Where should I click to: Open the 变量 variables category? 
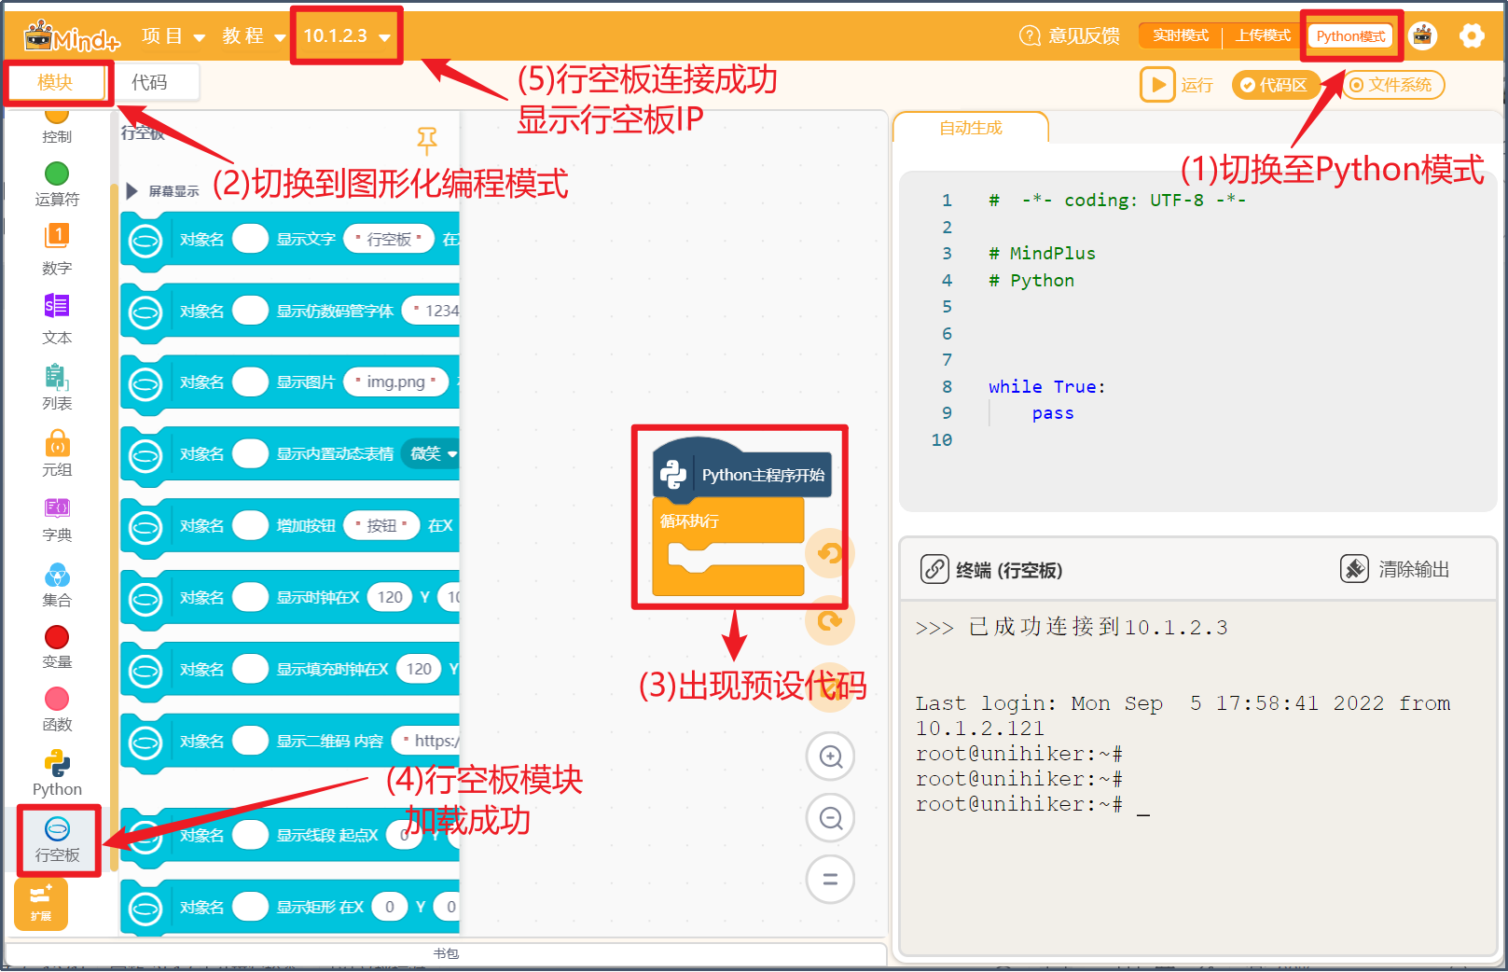coord(57,647)
